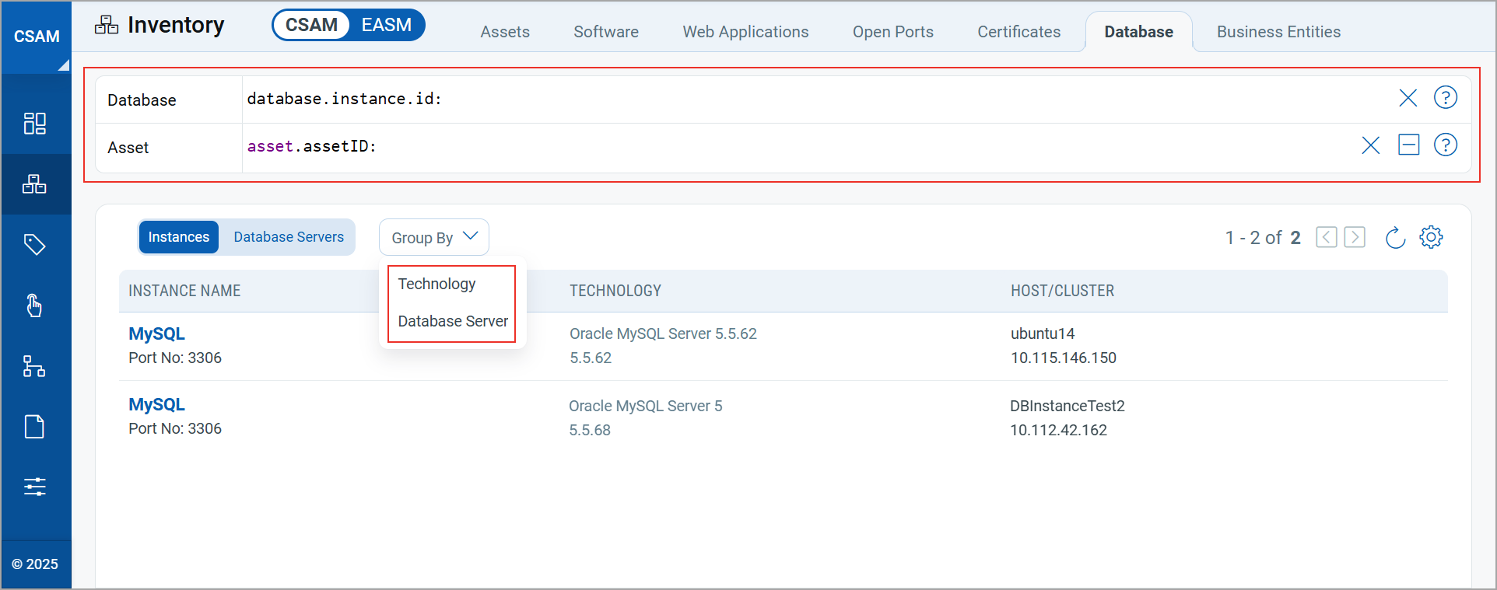This screenshot has height=590, width=1497.
Task: Open the Dashboard sidebar icon
Action: click(35, 123)
